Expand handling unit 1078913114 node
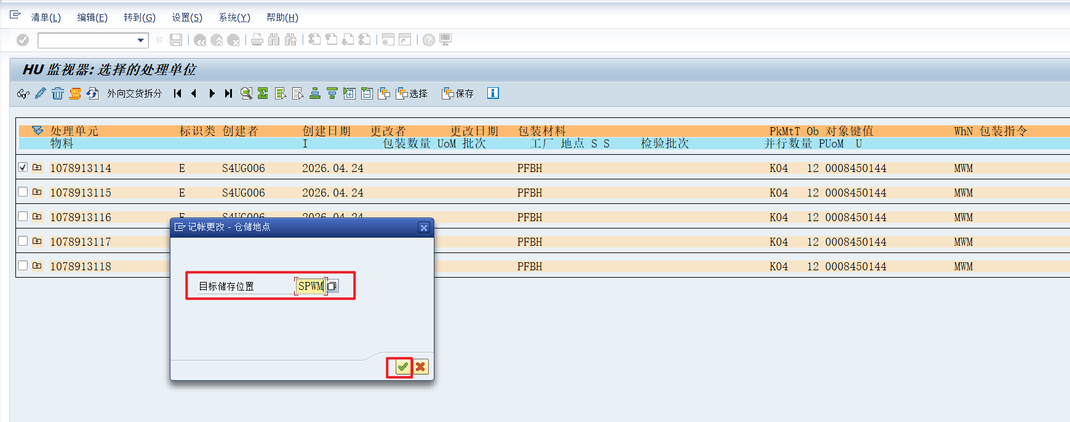This screenshot has height=422, width=1070. coord(37,167)
